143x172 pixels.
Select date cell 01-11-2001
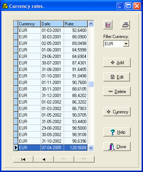tap(52, 83)
